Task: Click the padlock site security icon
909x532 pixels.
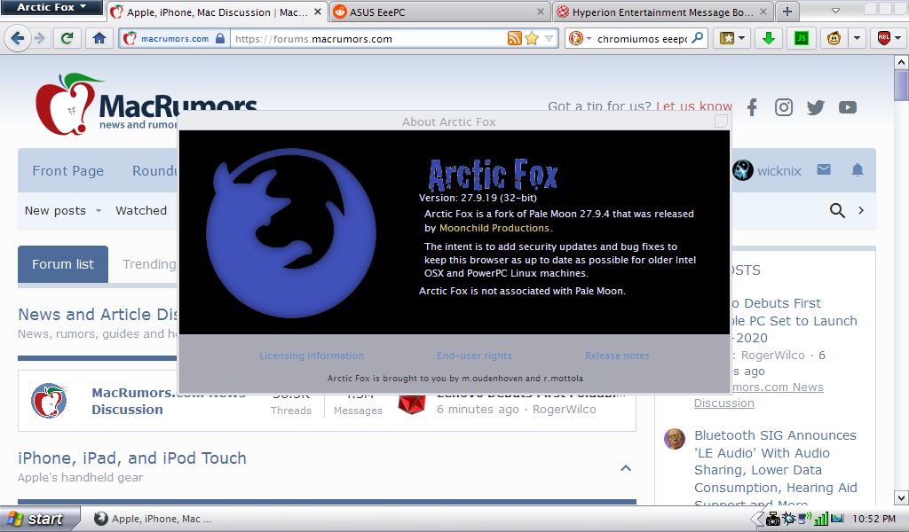Action: [x=220, y=39]
